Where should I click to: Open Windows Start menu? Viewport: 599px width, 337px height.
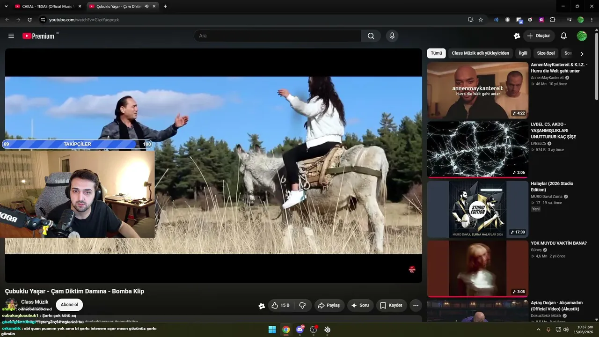tap(272, 330)
